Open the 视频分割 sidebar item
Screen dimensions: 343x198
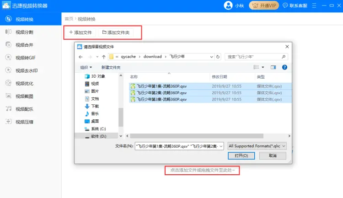pyautogui.click(x=31, y=32)
